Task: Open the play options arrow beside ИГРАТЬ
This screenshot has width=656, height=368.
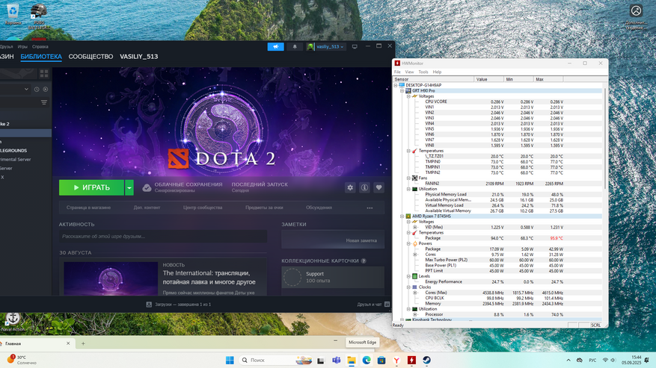Action: [x=129, y=187]
